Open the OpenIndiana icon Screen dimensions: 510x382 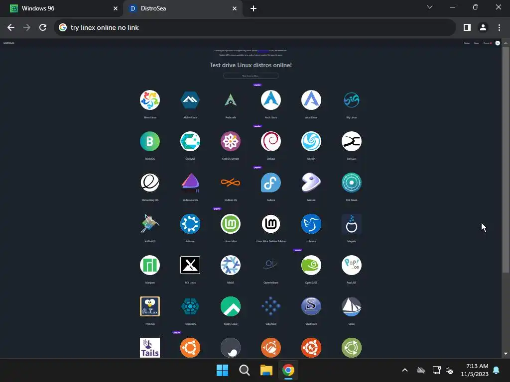click(271, 265)
